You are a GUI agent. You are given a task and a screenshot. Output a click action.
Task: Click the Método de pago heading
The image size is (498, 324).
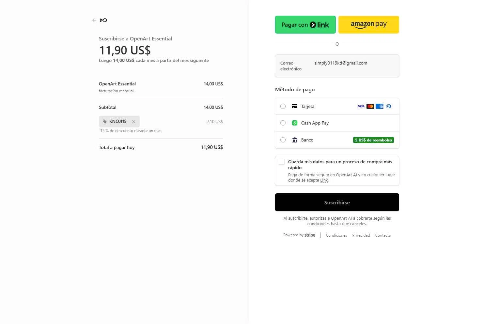click(x=295, y=89)
